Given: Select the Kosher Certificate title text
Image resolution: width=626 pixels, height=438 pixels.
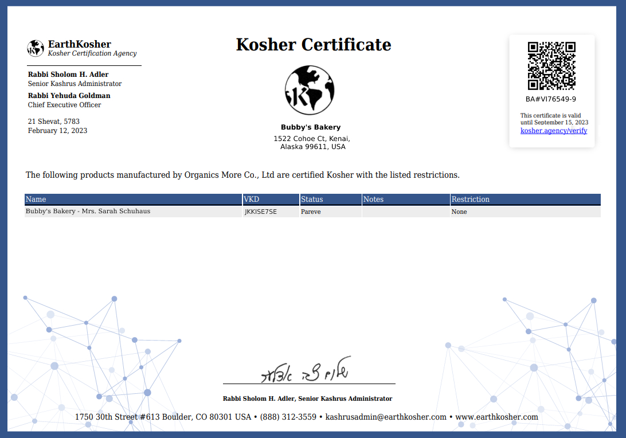Looking at the screenshot, I should coord(313,44).
